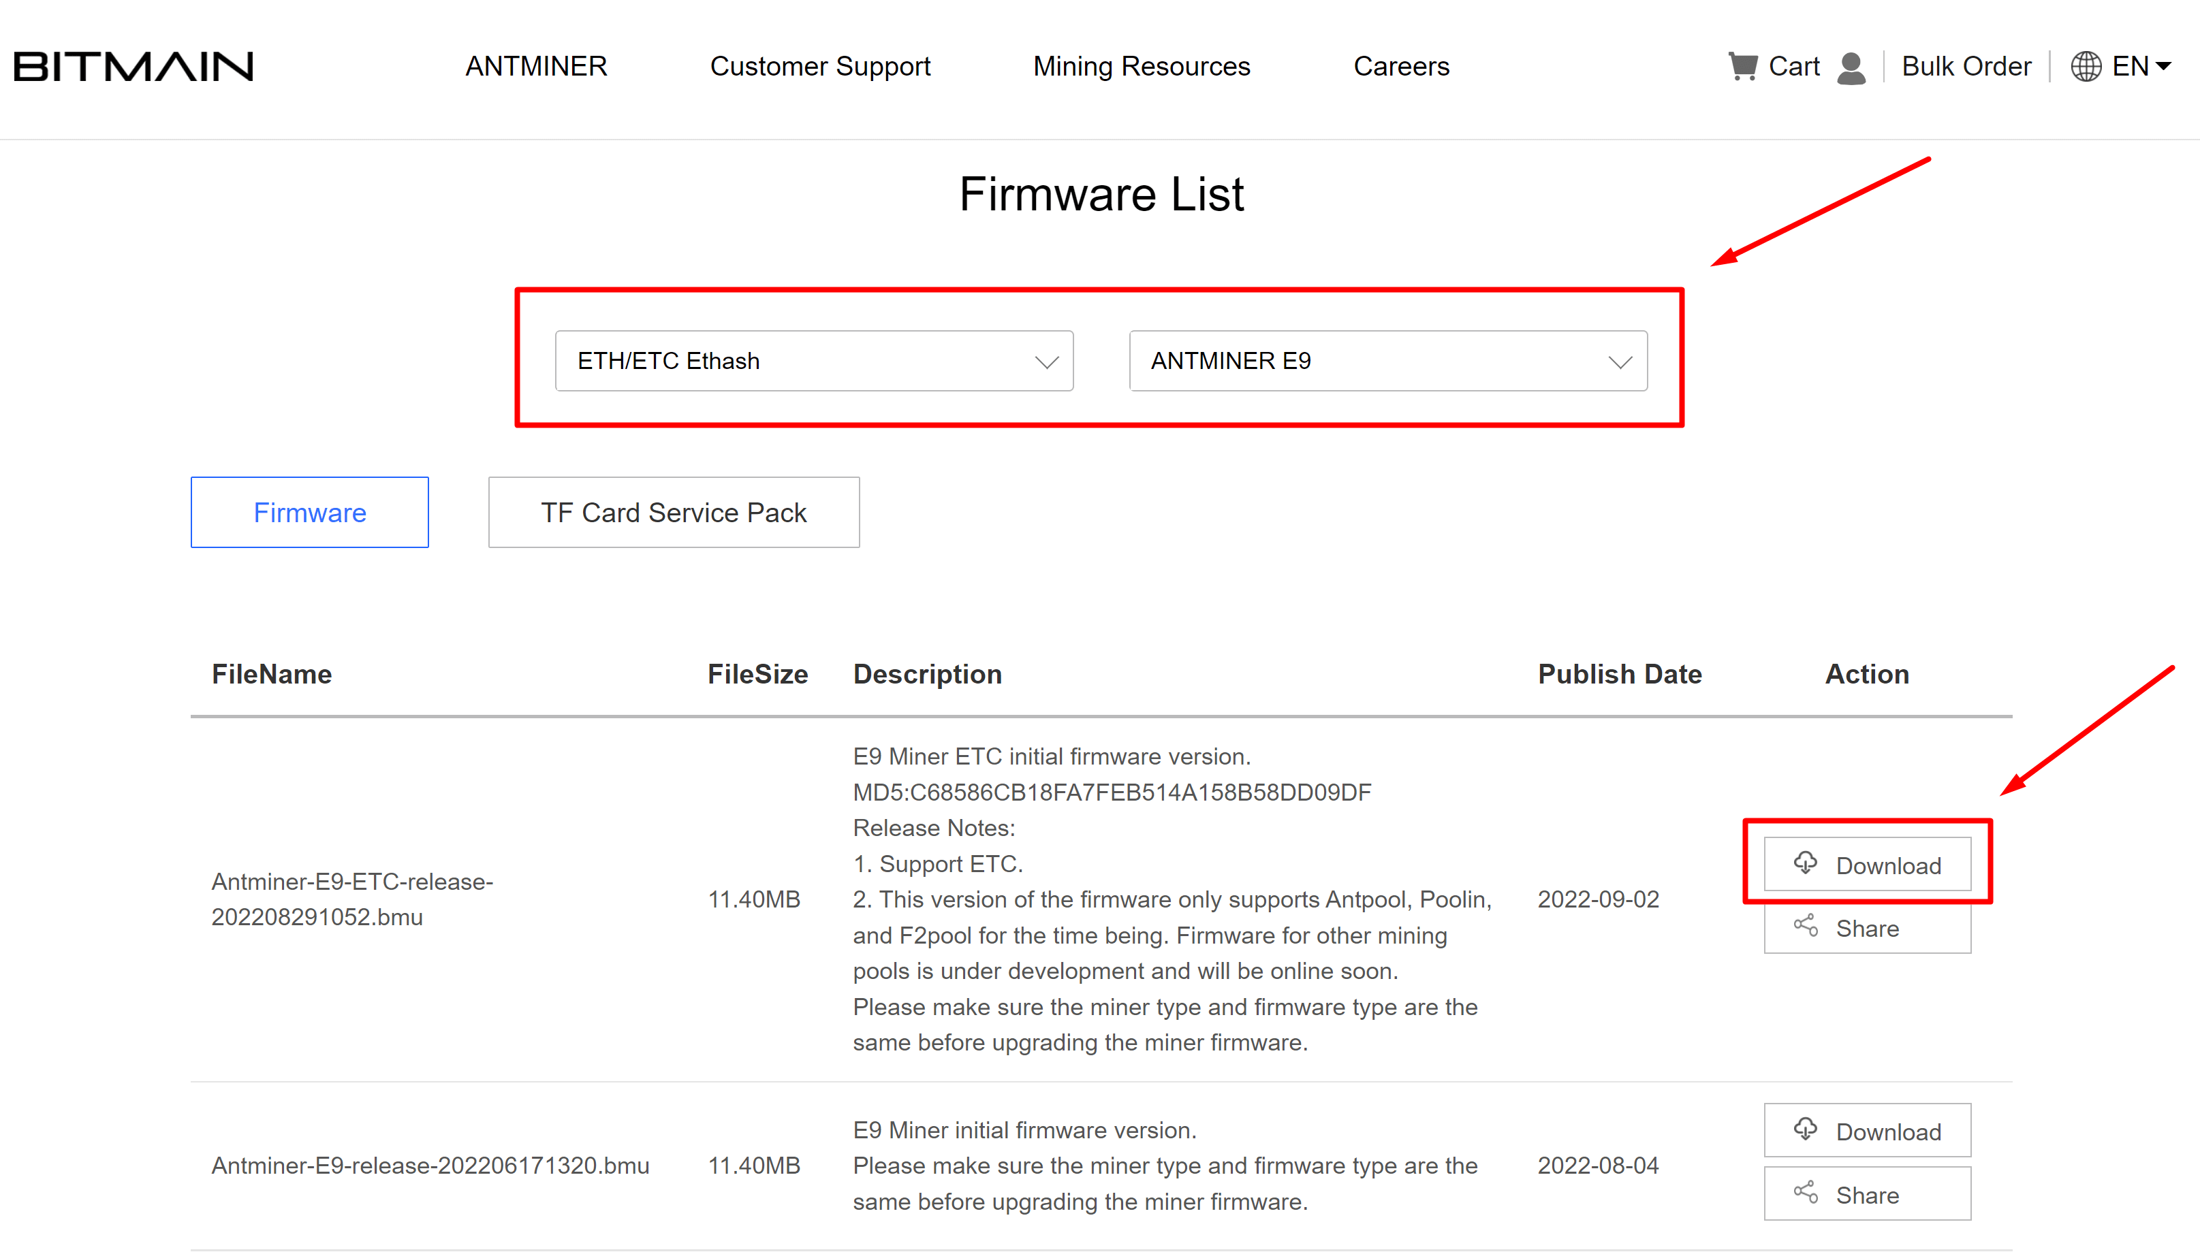This screenshot has height=1252, width=2200.
Task: Click the Mining Resources navigation button
Action: (1141, 65)
